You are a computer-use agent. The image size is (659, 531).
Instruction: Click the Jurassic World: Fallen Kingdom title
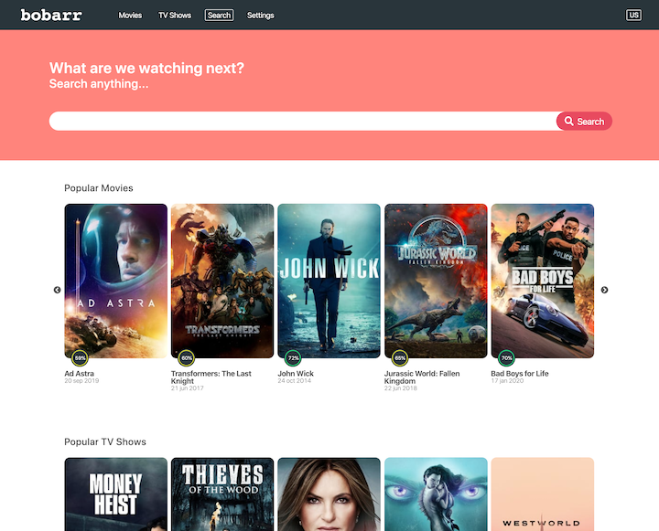coord(422,377)
